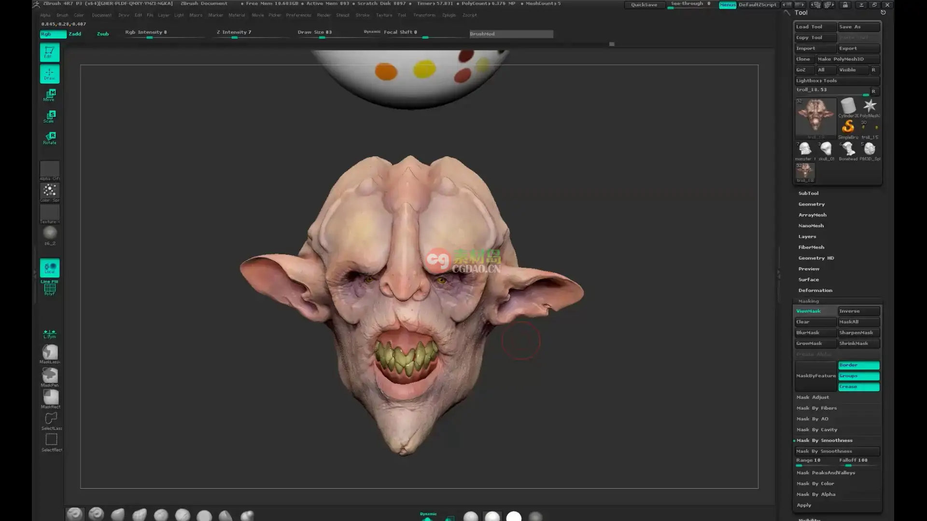Choose the monster tool icon

804,151
